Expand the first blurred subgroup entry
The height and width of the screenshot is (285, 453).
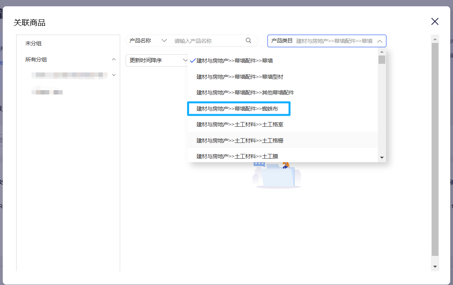pos(114,75)
